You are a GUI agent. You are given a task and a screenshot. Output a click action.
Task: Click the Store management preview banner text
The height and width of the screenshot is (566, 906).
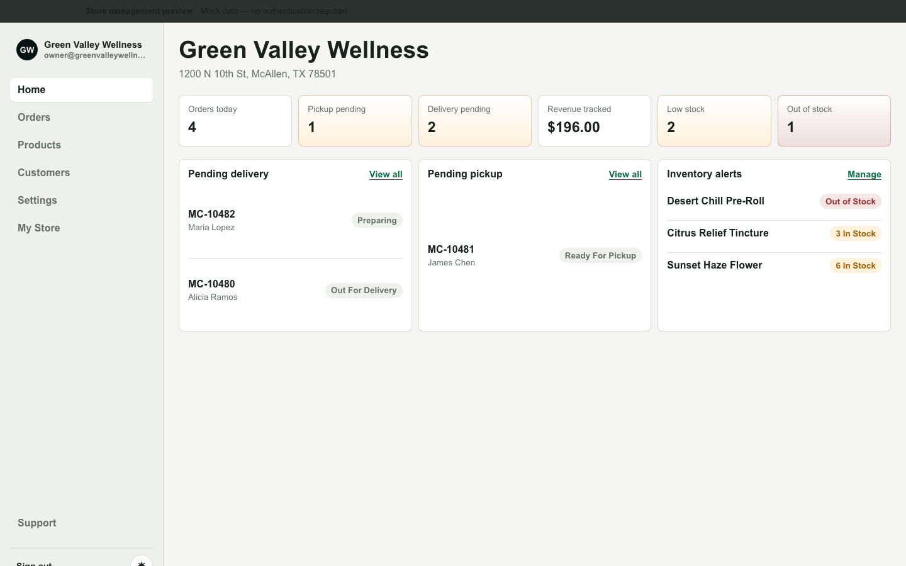(139, 11)
